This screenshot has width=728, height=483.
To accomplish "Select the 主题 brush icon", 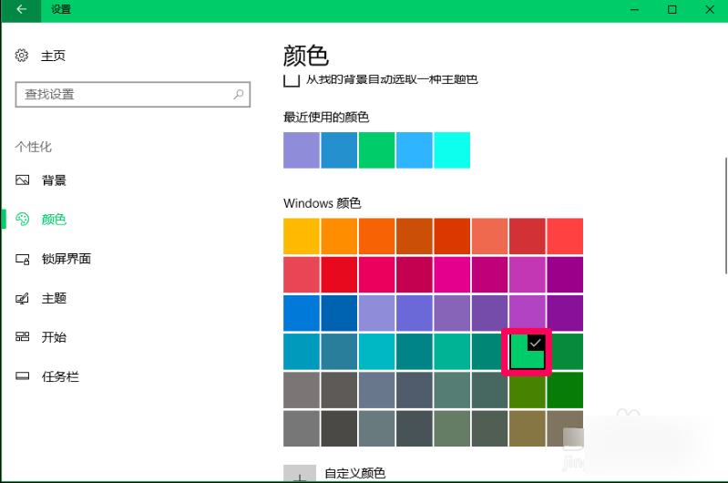I will 22,298.
